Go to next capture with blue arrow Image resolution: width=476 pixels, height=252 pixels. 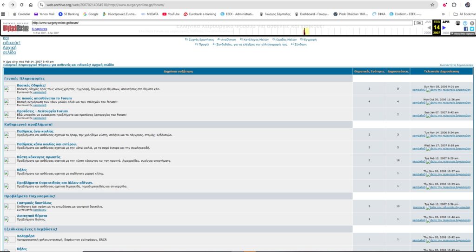[x=444, y=28]
